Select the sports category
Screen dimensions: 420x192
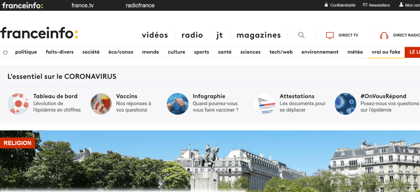[x=202, y=52]
